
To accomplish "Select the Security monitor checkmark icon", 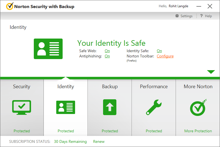I will pos(22,107).
